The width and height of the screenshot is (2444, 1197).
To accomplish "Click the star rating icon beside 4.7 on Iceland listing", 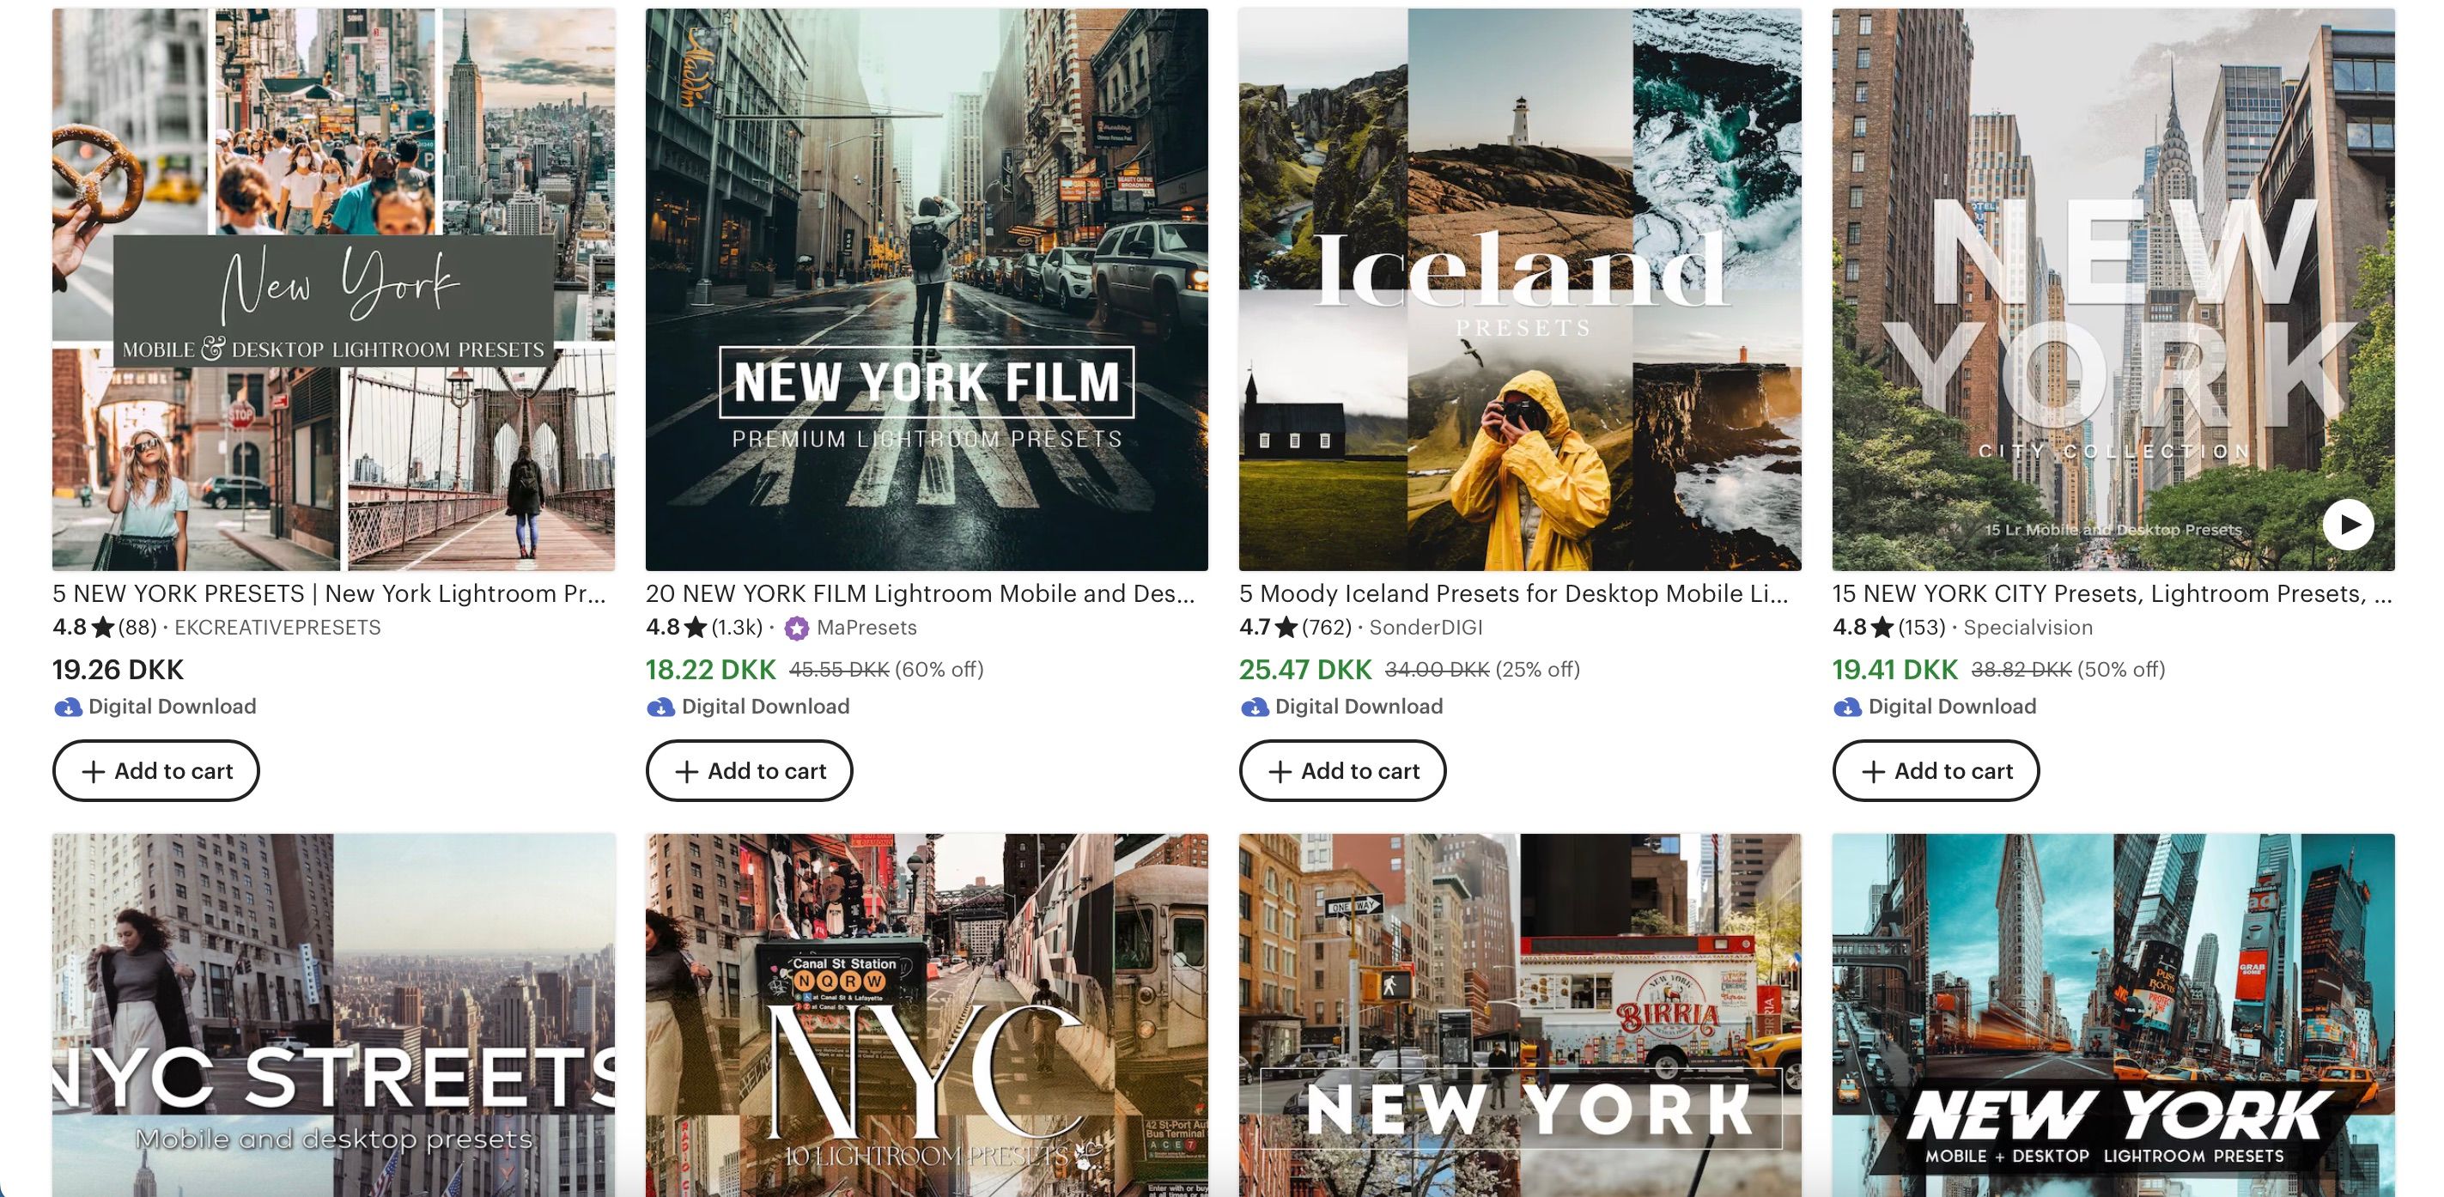I will pos(1286,627).
